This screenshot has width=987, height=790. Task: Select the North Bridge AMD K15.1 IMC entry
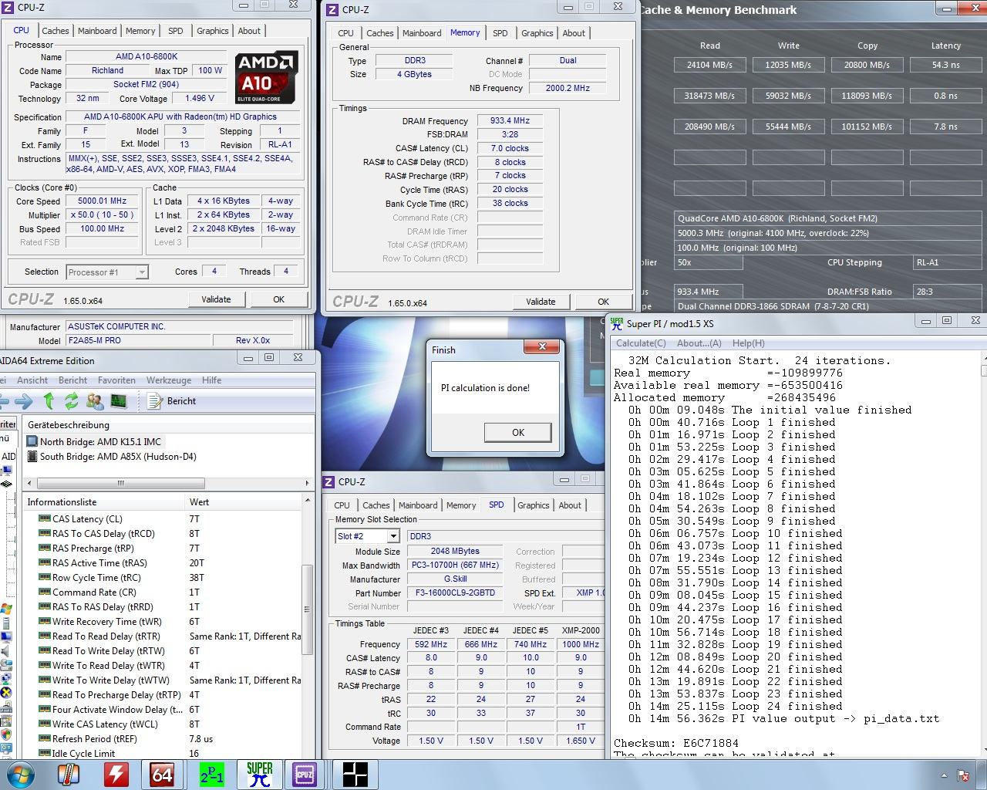(100, 442)
